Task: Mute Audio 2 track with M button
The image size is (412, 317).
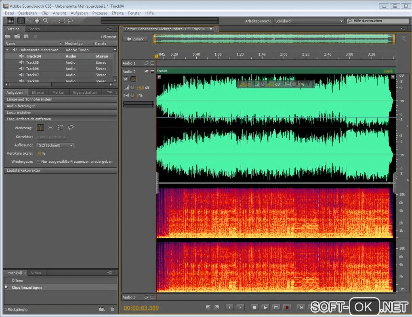Action: click(x=126, y=79)
